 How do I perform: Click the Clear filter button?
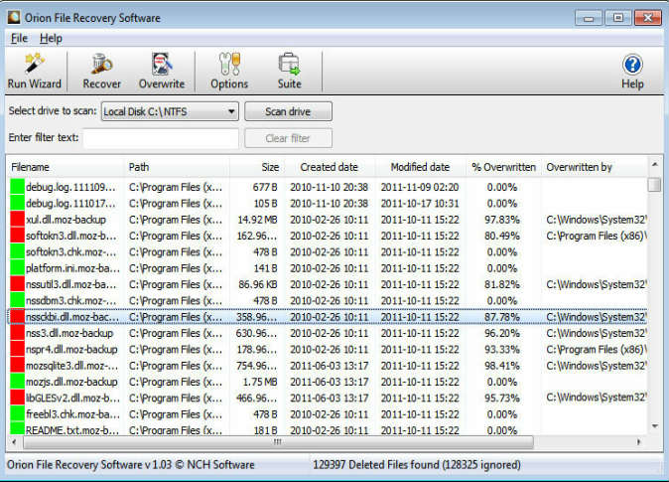click(288, 138)
